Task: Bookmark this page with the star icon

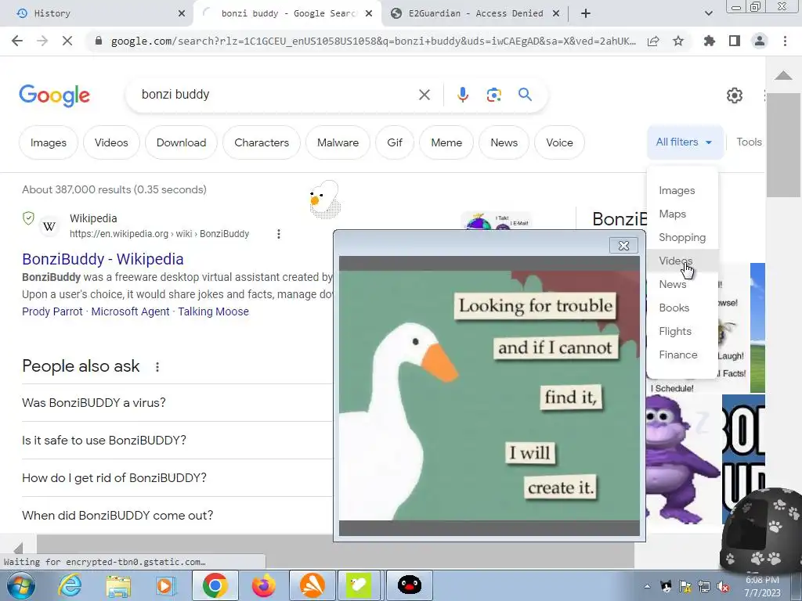Action: 678,41
